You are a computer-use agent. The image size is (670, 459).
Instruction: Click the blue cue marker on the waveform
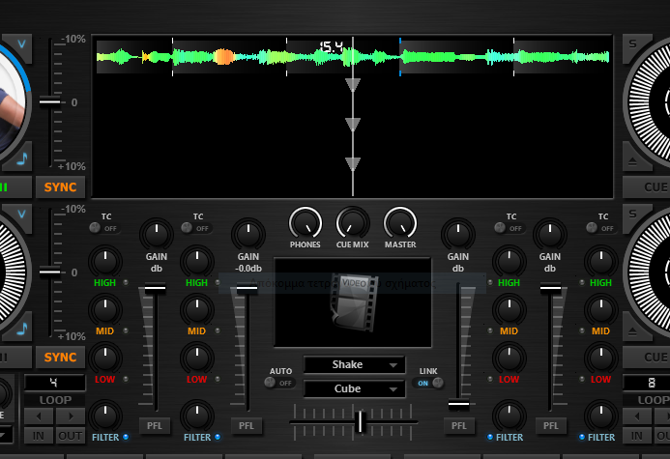[x=400, y=56]
